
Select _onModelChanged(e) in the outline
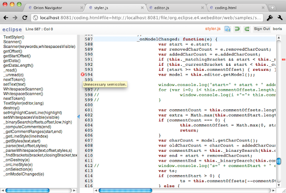tap(25, 174)
